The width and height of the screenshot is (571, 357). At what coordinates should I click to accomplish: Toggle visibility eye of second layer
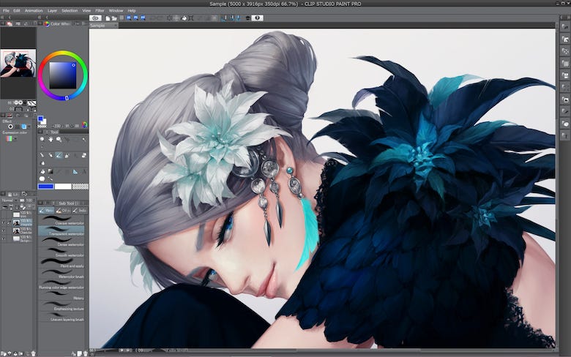click(4, 222)
